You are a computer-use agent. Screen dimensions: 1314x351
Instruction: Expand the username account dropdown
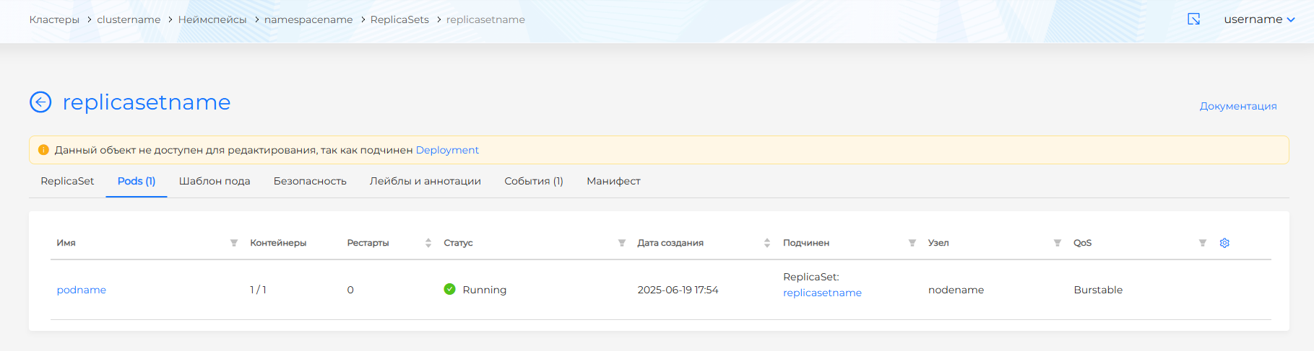(x=1258, y=19)
